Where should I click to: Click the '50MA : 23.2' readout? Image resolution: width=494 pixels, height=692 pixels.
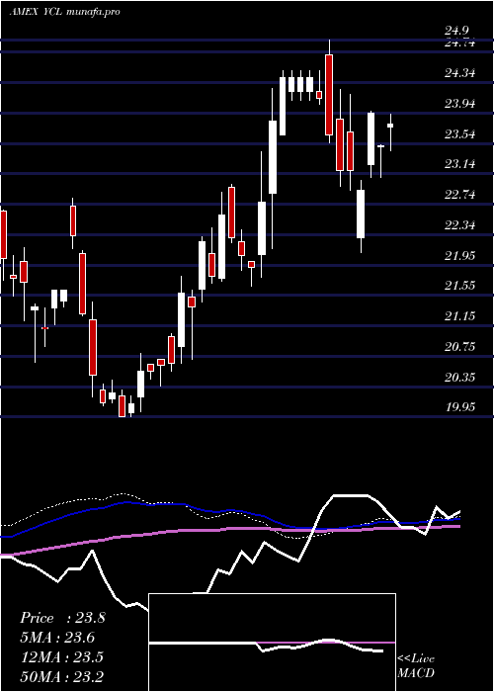click(x=61, y=676)
